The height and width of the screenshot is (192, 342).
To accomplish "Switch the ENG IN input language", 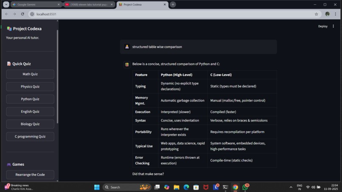I will [300, 187].
